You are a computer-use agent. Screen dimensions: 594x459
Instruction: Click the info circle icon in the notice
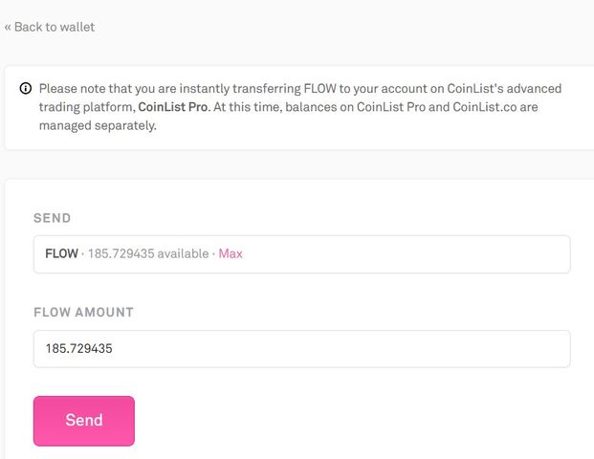[26, 89]
